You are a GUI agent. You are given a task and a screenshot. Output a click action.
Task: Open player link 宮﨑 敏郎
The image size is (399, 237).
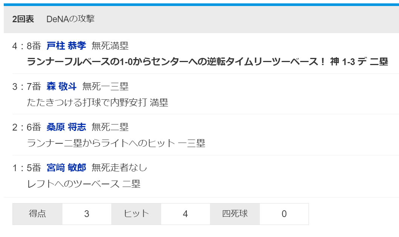66,168
